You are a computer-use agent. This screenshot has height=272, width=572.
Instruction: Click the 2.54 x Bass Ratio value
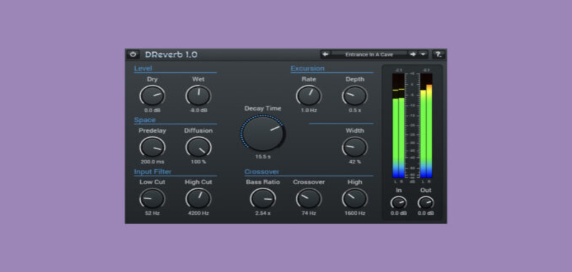(x=262, y=213)
